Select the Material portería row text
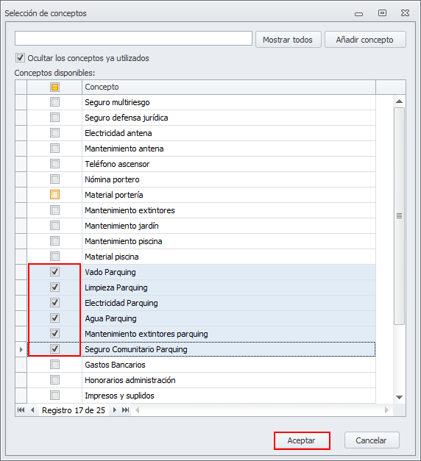This screenshot has height=461, width=421. tap(114, 195)
